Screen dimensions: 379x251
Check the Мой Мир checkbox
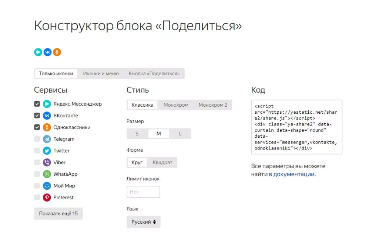click(x=37, y=186)
